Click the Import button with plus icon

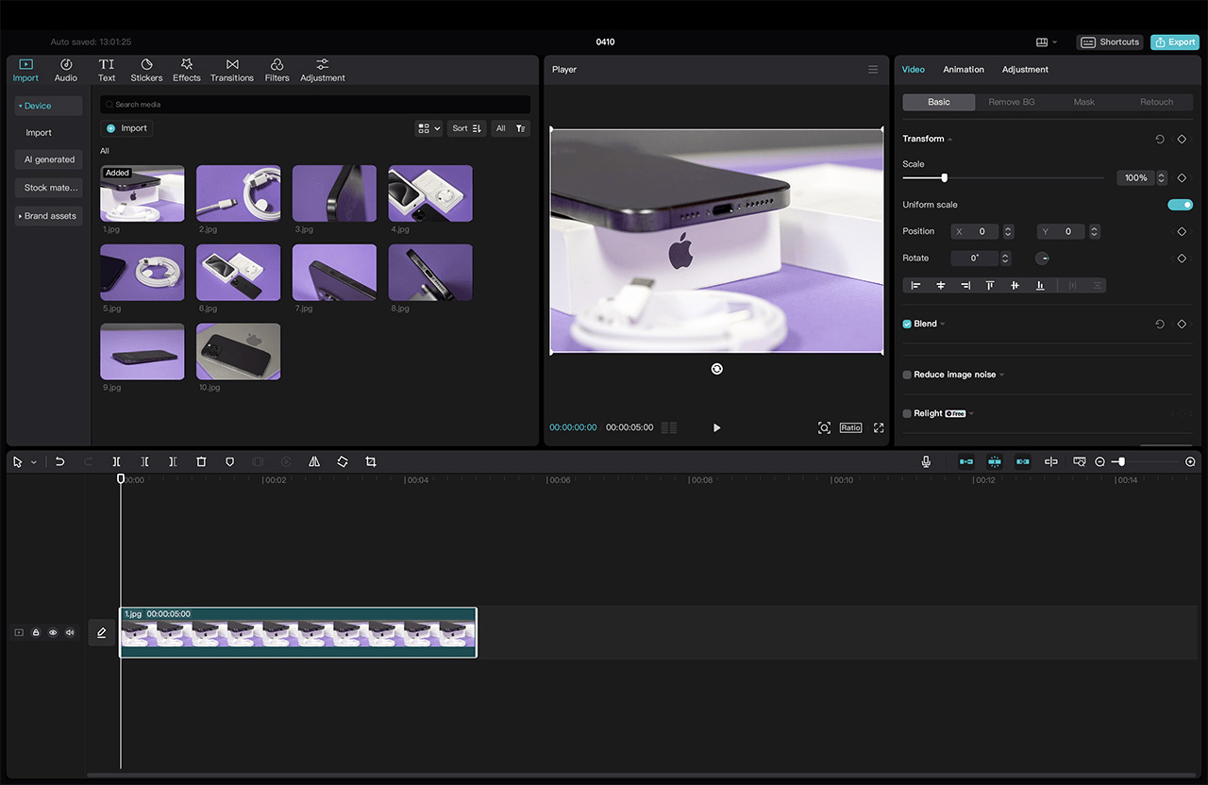pos(126,128)
